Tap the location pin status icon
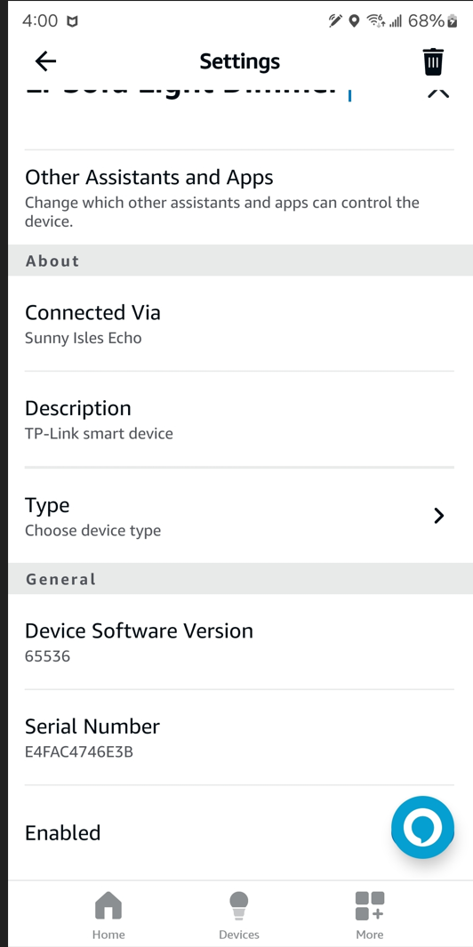 pyautogui.click(x=354, y=21)
